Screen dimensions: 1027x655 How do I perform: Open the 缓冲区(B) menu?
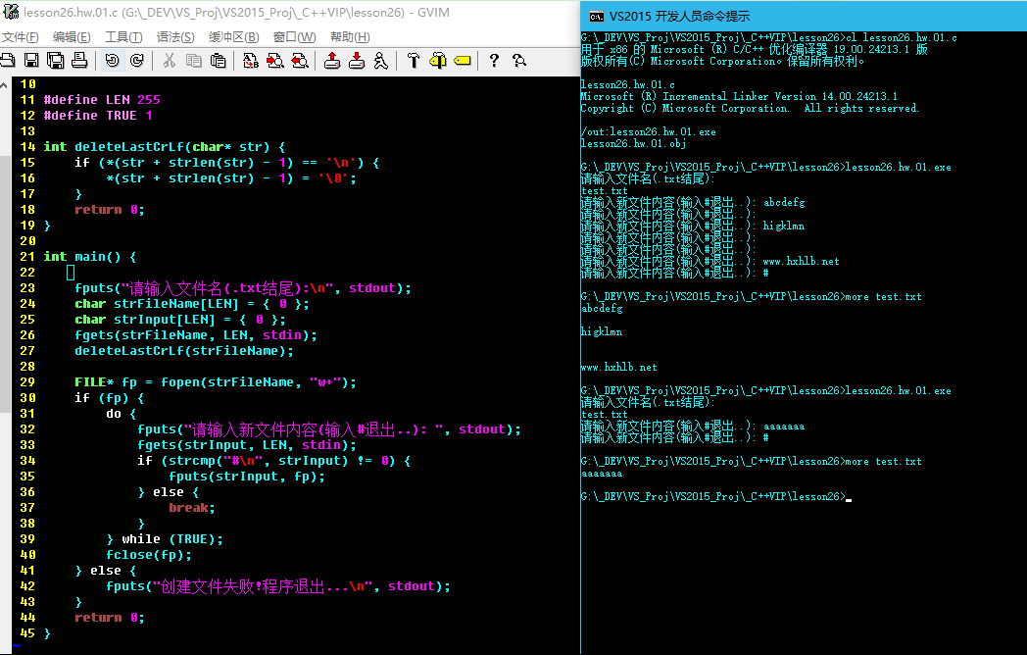233,37
